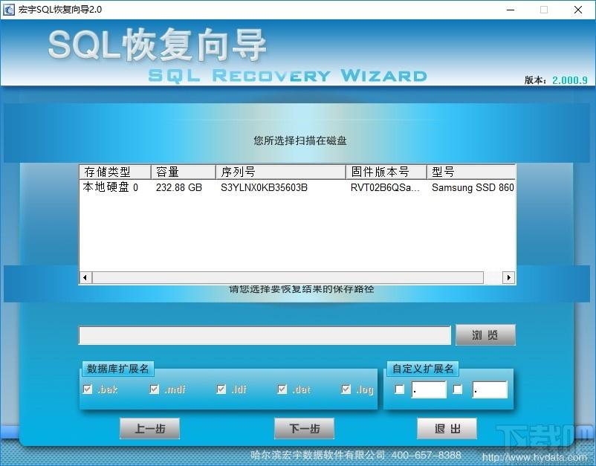Click the second custom extension text field
This screenshot has height=466, width=596.
[x=490, y=389]
